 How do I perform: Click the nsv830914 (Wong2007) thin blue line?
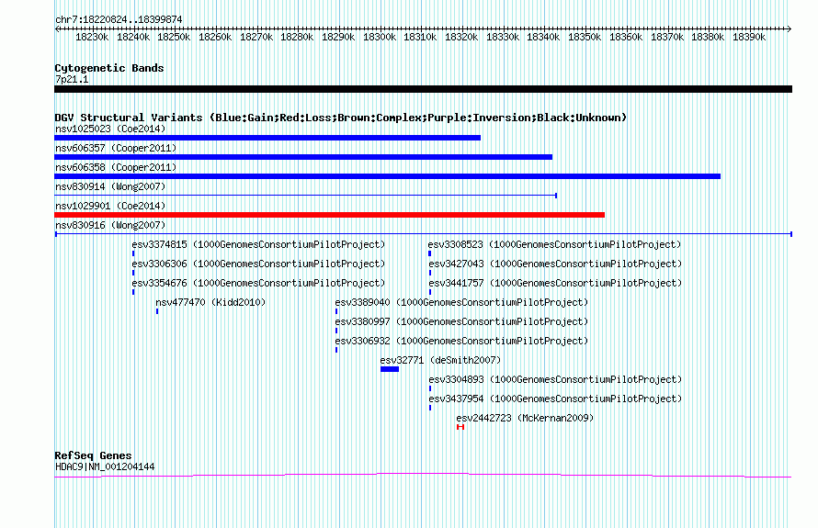pyautogui.click(x=306, y=196)
